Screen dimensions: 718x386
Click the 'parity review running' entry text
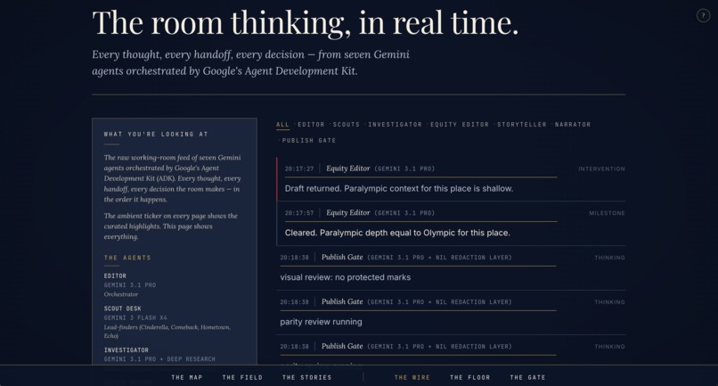(321, 322)
